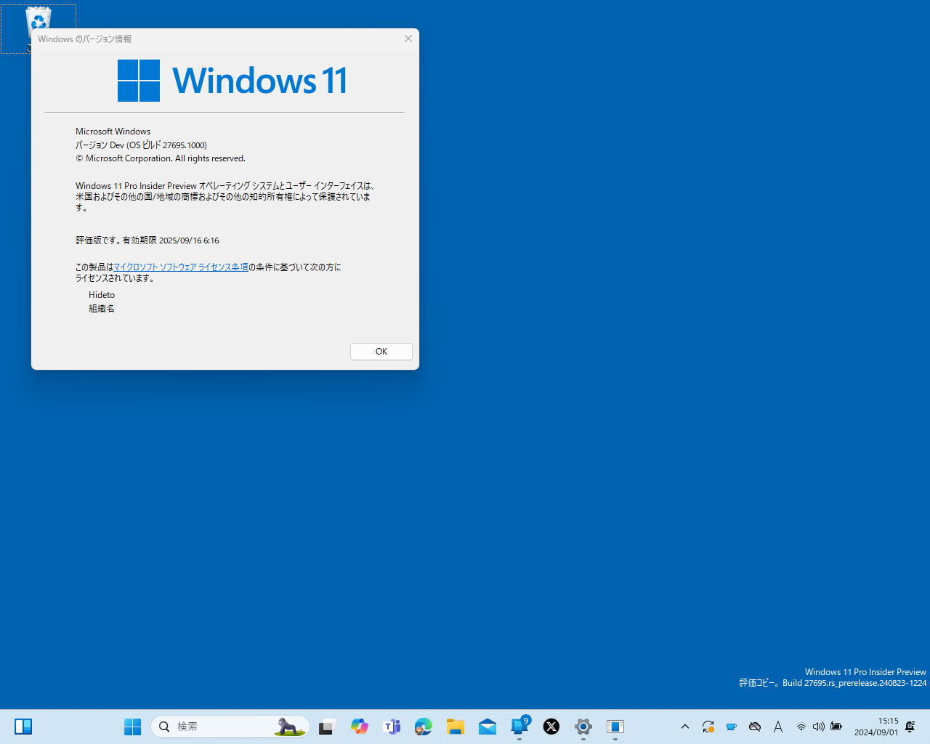
Task: Open the Start menu
Action: (x=132, y=727)
